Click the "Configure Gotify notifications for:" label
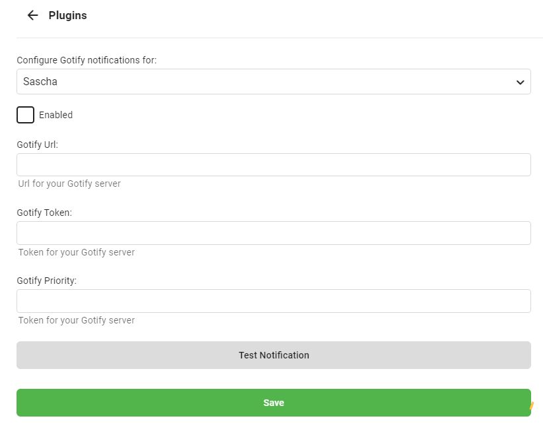Screen dimensions: 543x439 [87, 60]
